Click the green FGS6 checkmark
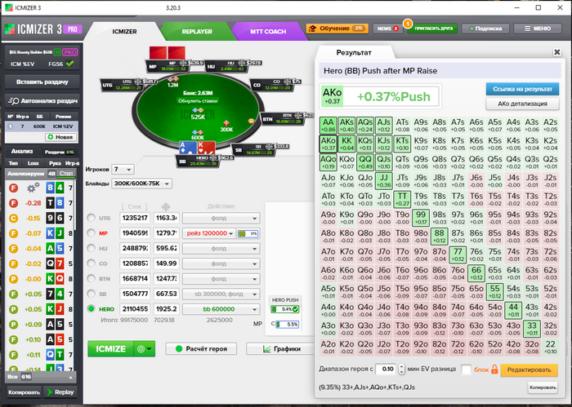Image resolution: width=572 pixels, height=407 pixels. click(70, 64)
